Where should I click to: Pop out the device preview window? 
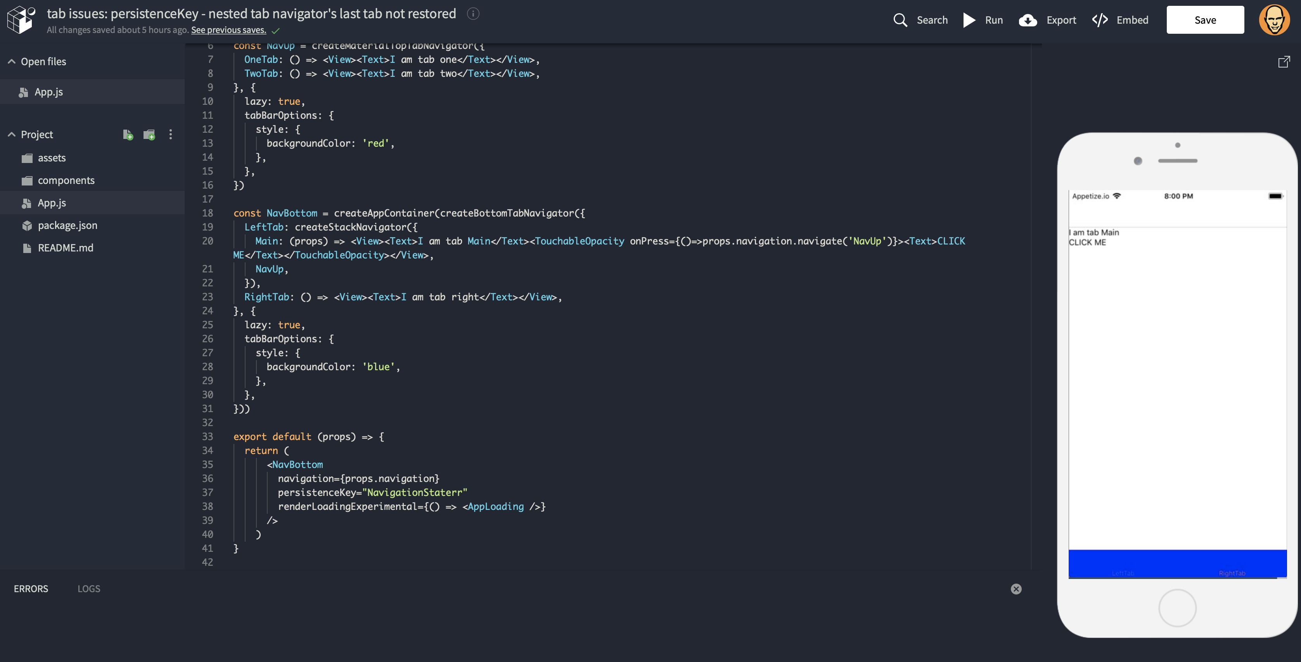click(x=1284, y=62)
